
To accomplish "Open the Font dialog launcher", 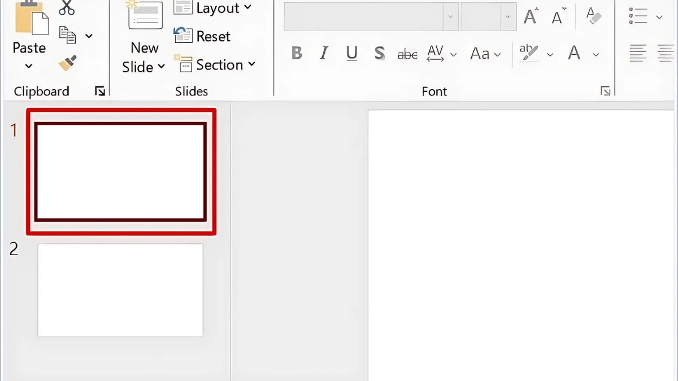I will 605,91.
